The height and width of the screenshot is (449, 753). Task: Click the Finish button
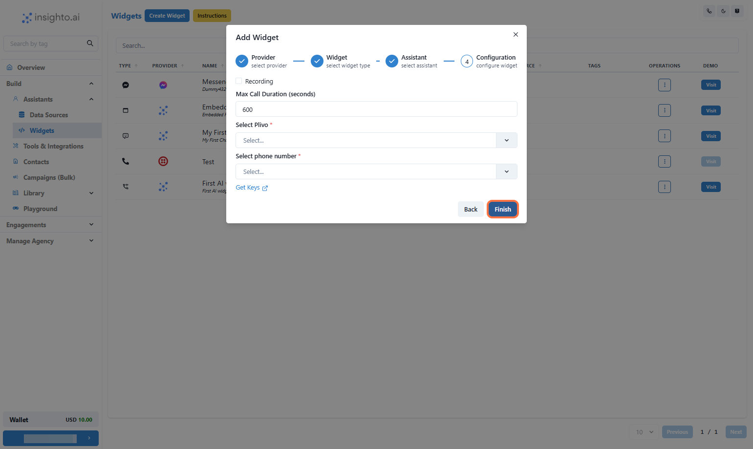coord(502,209)
